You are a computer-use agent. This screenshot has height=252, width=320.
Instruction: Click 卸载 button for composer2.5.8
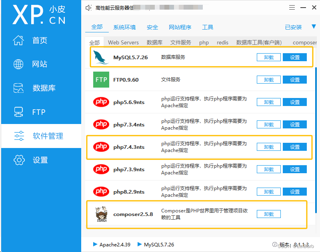point(268,214)
